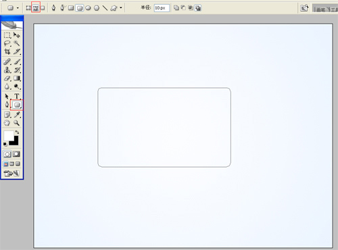Select the Zoom magnifier tool
The height and width of the screenshot is (250, 338).
point(16,123)
